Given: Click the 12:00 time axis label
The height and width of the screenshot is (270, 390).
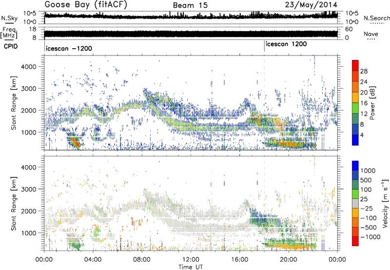Looking at the screenshot, I should coord(191,260).
